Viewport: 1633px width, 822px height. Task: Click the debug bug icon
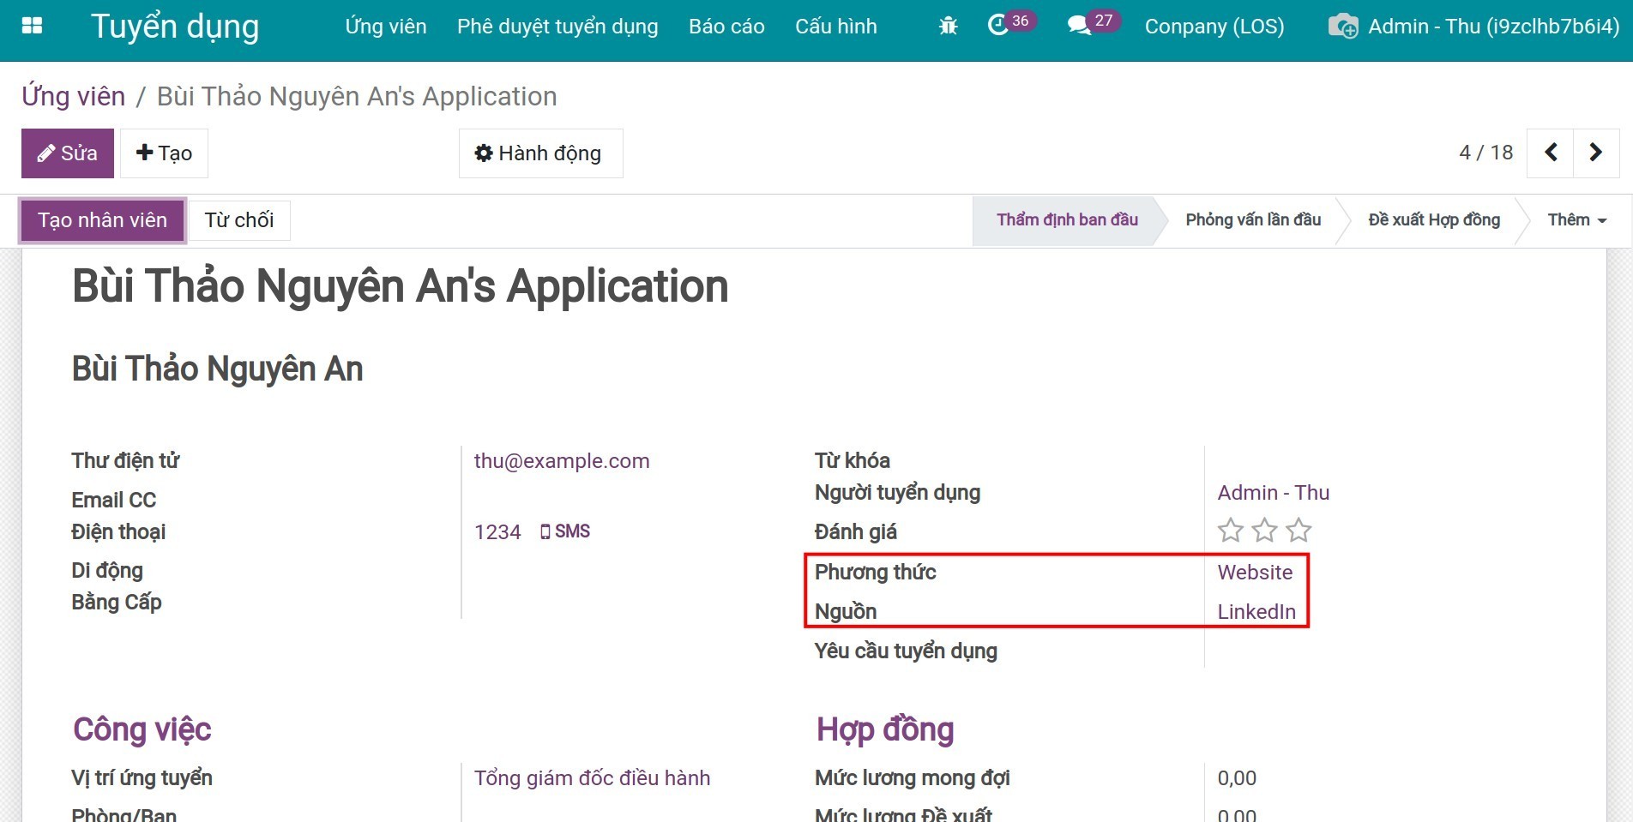(948, 27)
